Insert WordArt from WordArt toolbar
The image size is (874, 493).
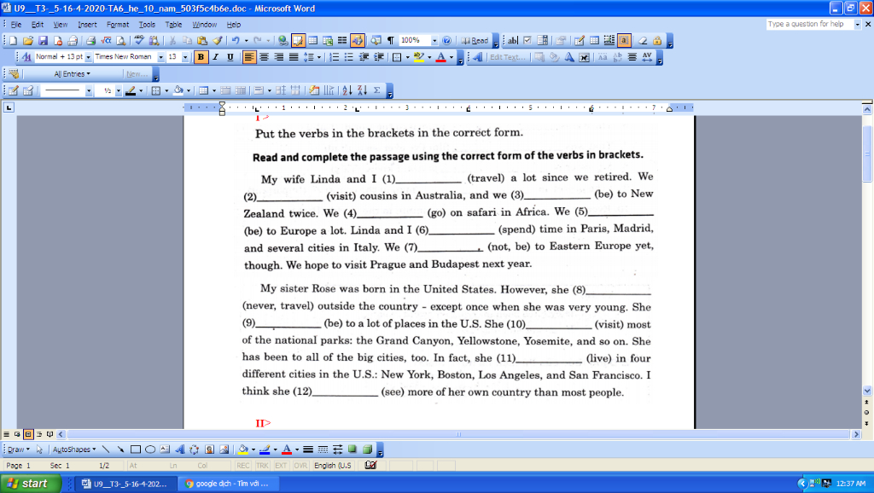tap(478, 57)
